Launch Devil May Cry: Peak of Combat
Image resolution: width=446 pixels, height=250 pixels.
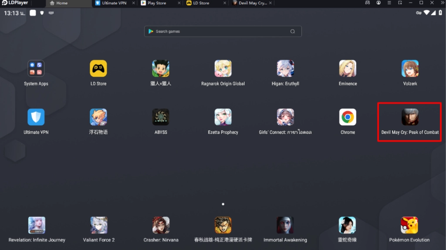[410, 117]
